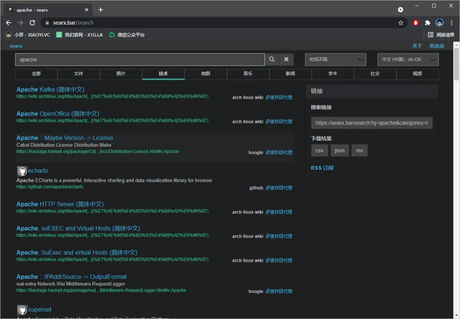The image size is (460, 319).
Task: Bookmark this page with the star icon
Action: pos(401,23)
